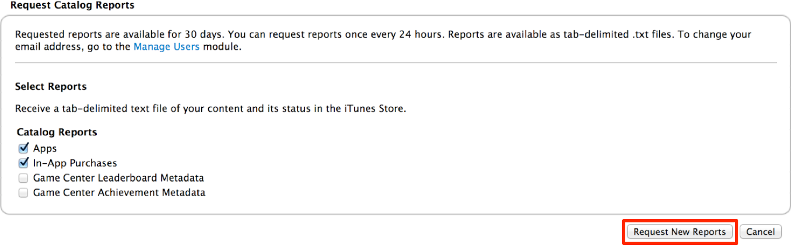Click the Apps label text
Screen dimensions: 791x246
pos(45,148)
